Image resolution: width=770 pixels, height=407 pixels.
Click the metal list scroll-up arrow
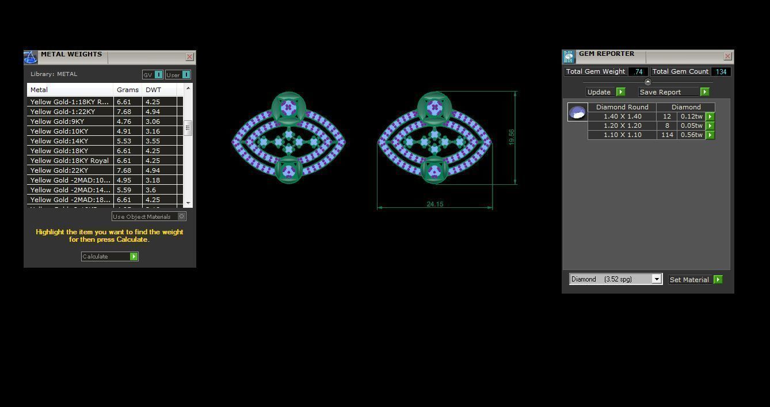tap(188, 88)
